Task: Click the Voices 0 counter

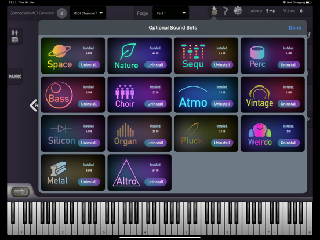Action: point(301,11)
